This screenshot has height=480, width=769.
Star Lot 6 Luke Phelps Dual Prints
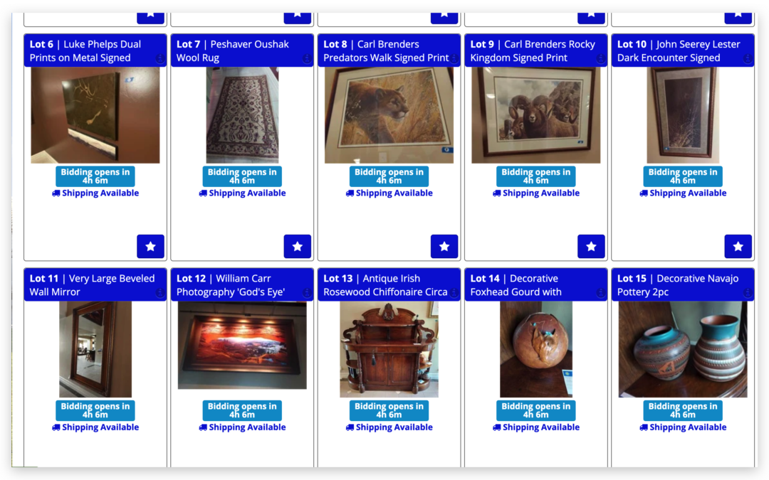click(150, 246)
